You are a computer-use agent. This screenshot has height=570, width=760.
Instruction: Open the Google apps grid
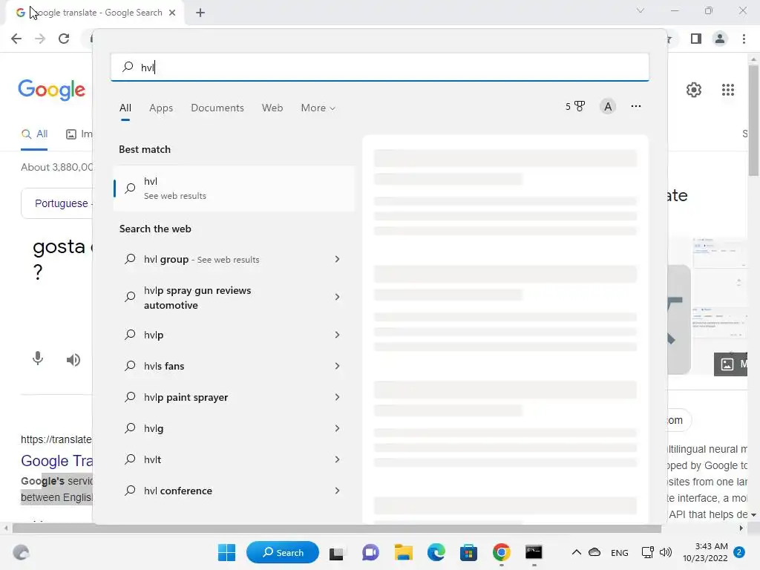coord(727,90)
